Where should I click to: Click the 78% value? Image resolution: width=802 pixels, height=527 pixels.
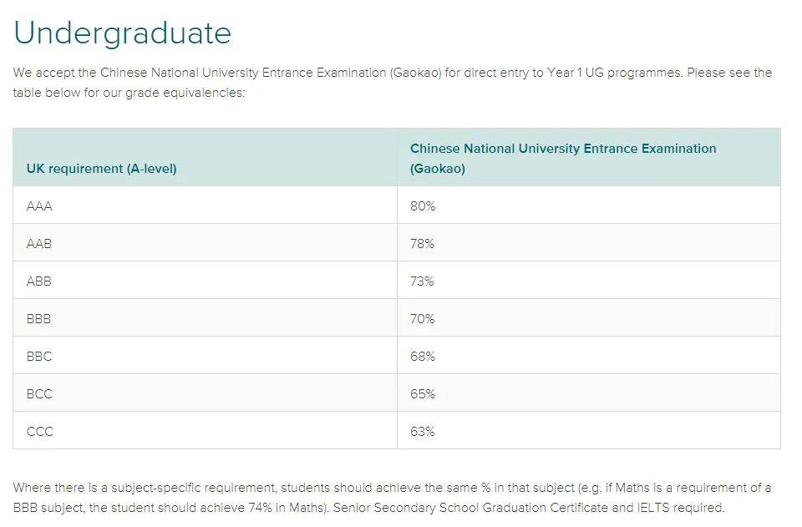coord(422,244)
